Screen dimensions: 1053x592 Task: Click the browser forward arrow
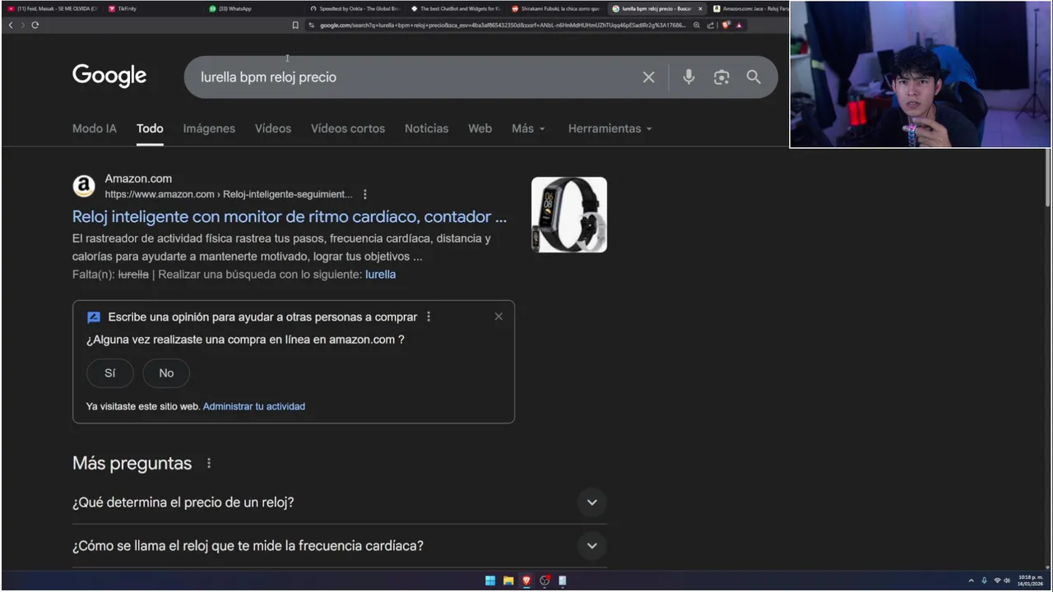22,25
